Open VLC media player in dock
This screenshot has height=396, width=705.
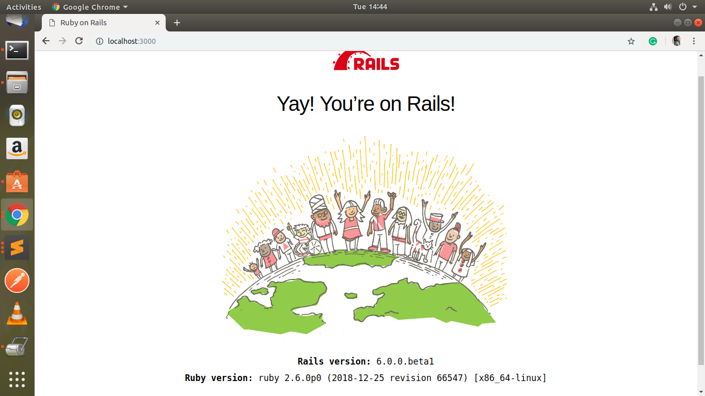click(17, 313)
